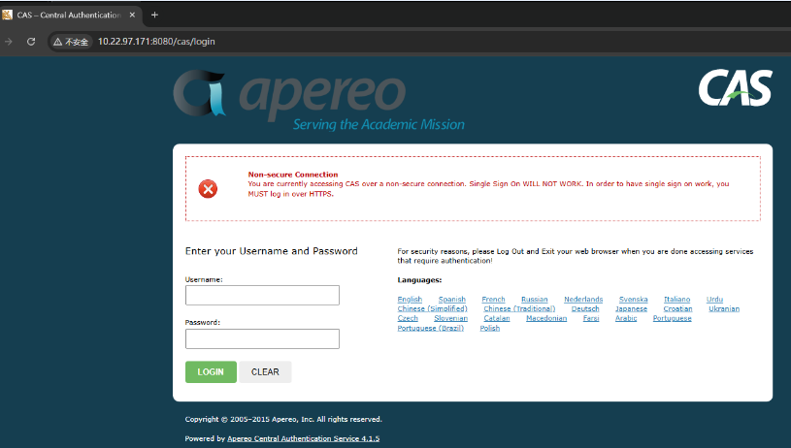Click the Non-secure Connection heading
The image size is (791, 448).
292,175
